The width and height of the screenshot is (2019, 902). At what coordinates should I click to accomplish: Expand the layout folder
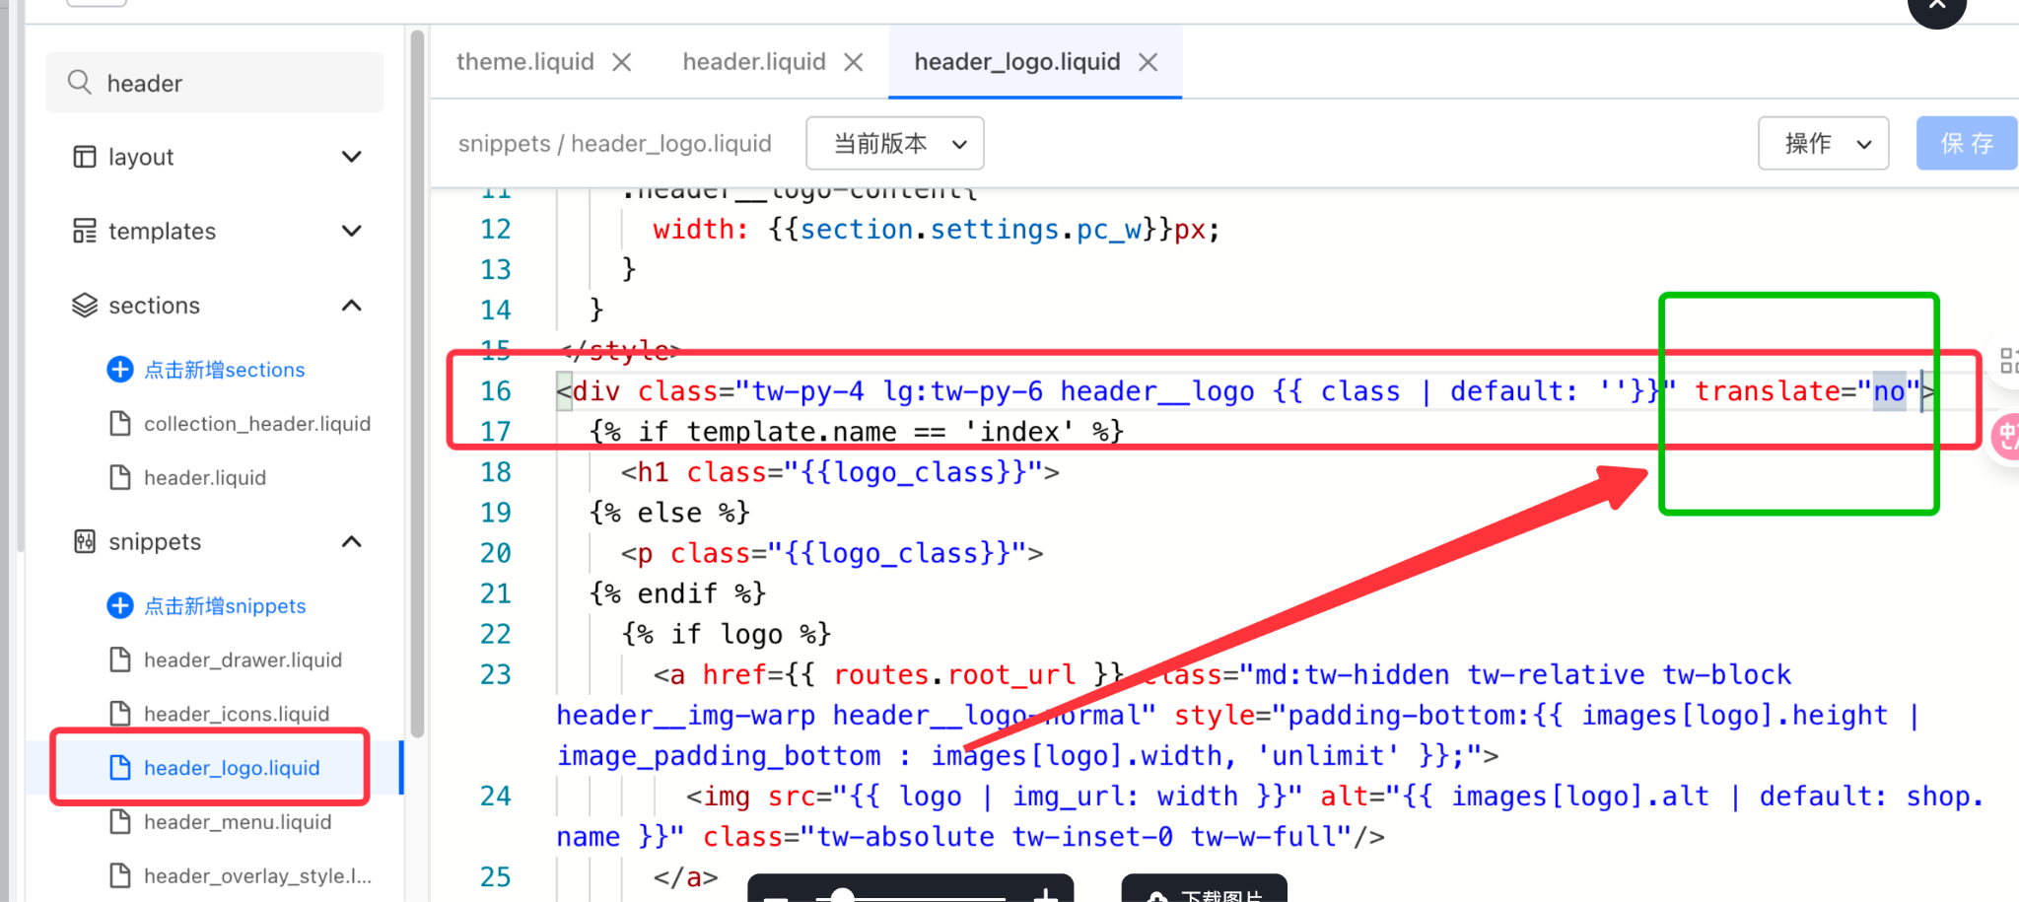point(351,157)
